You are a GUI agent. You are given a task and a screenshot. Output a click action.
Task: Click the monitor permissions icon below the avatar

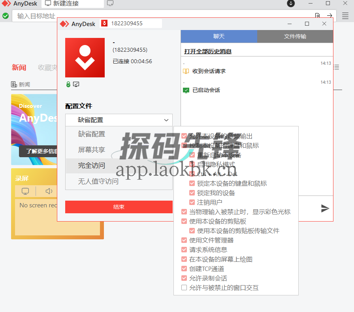[77, 84]
